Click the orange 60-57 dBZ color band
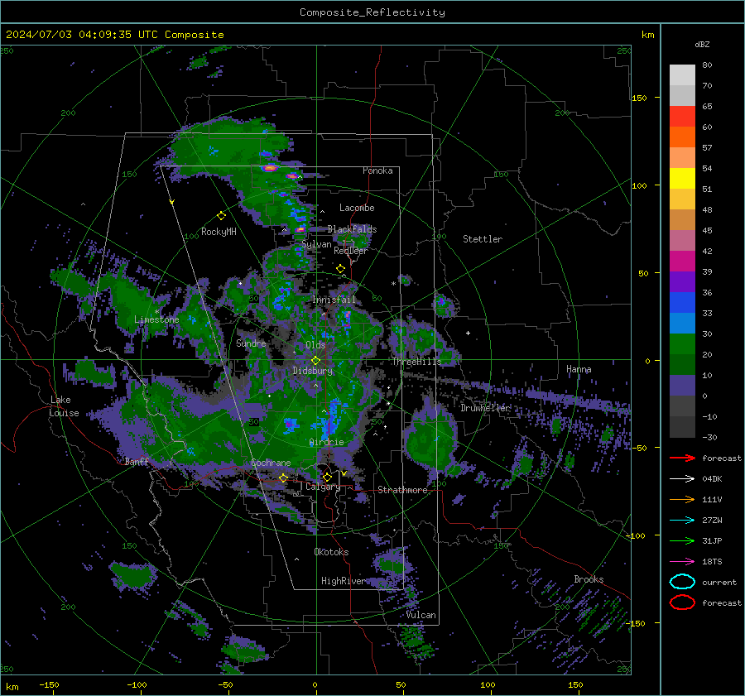 click(x=682, y=137)
